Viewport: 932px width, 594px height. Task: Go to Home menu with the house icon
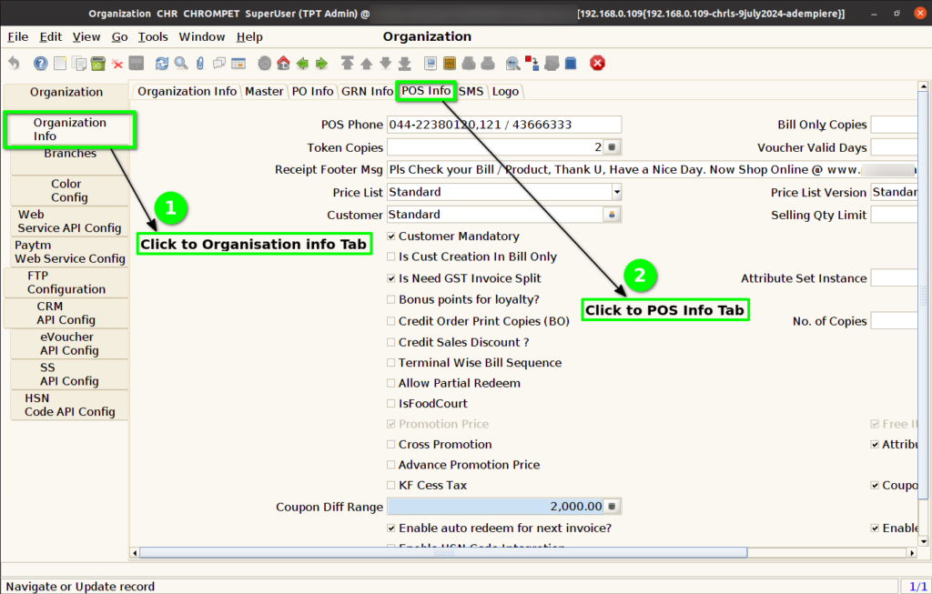[284, 63]
